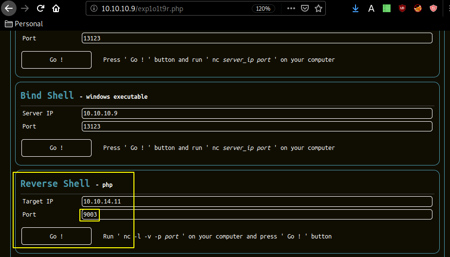This screenshot has height=257, width=450.
Task: Click the Bind Shell windows Port field
Action: click(257, 127)
